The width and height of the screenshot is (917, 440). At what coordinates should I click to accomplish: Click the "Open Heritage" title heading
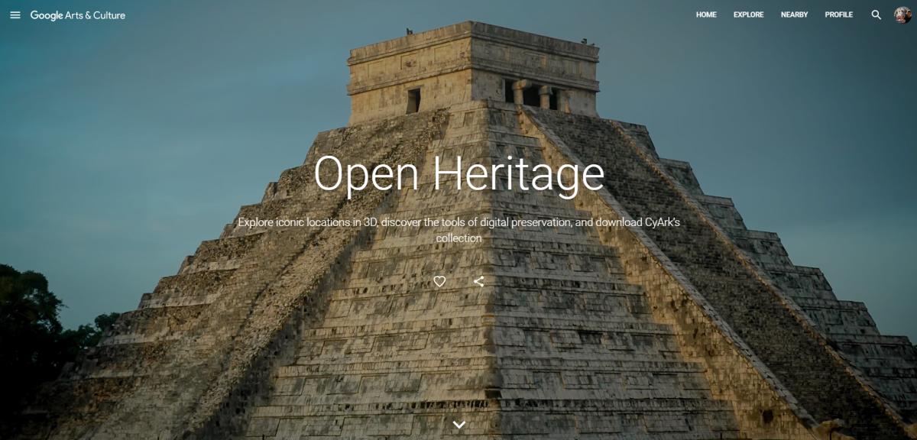pos(458,173)
